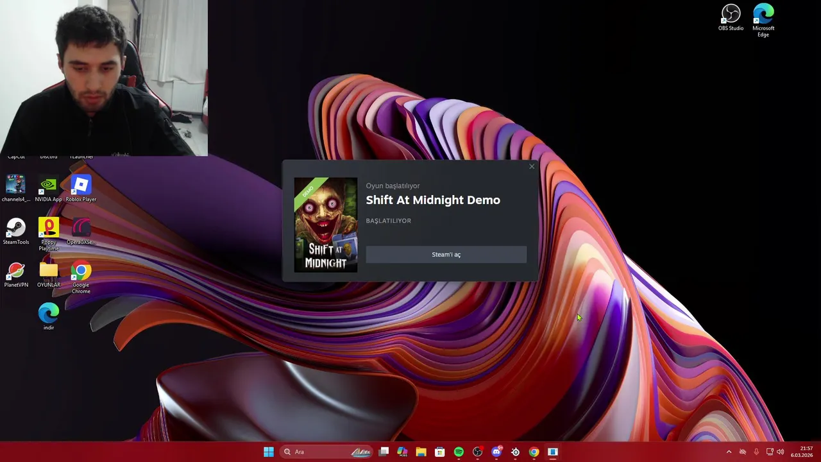This screenshot has width=821, height=462.
Task: Open the Windows Start menu
Action: pyautogui.click(x=269, y=452)
